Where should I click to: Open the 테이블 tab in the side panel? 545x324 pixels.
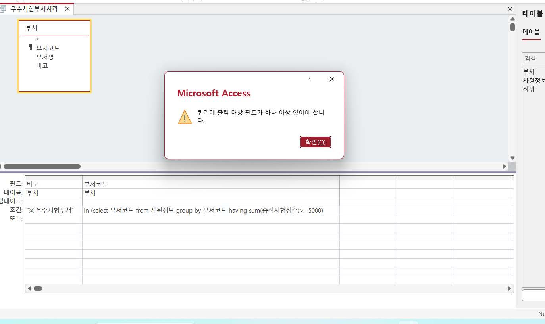coord(531,32)
